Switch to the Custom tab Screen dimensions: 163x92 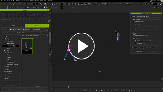pyautogui.click(x=37, y=26)
